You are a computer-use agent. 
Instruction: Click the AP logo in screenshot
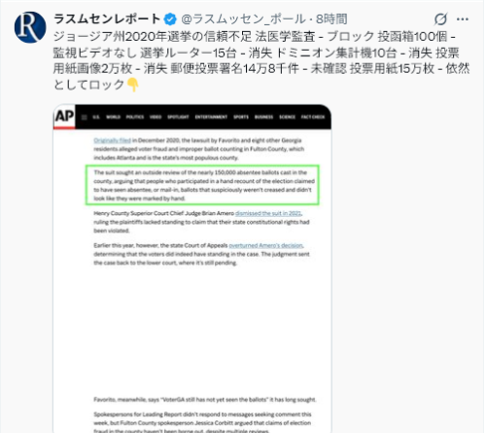tap(64, 116)
